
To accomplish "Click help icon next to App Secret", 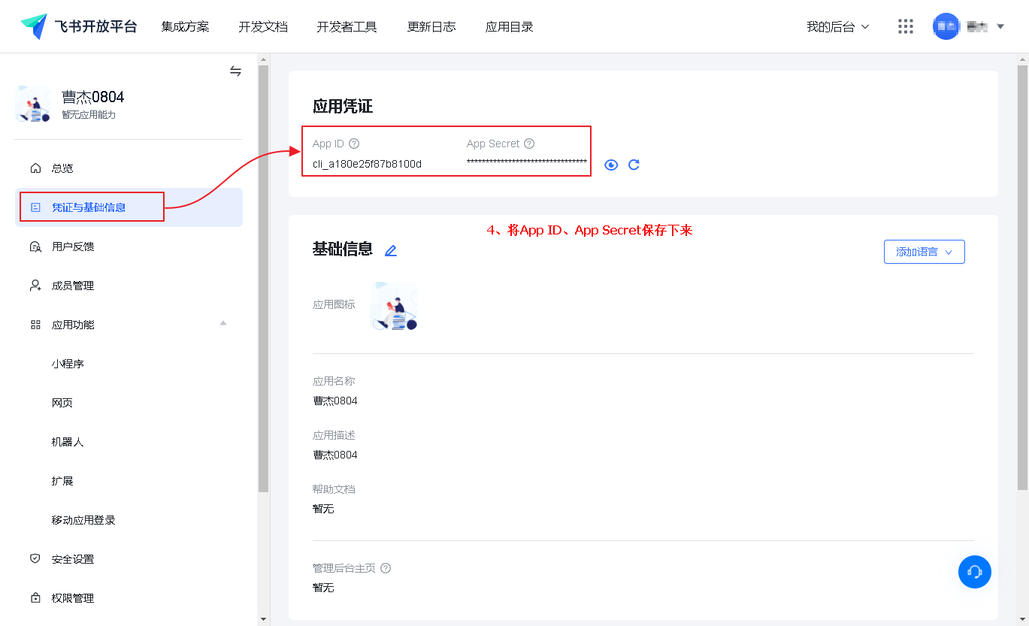I will [x=529, y=144].
